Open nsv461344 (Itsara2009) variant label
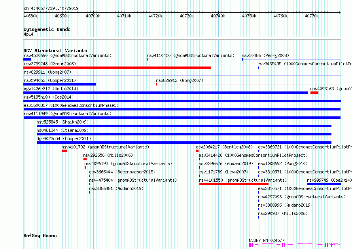Viewport: 352px width, 249px height. [62, 130]
